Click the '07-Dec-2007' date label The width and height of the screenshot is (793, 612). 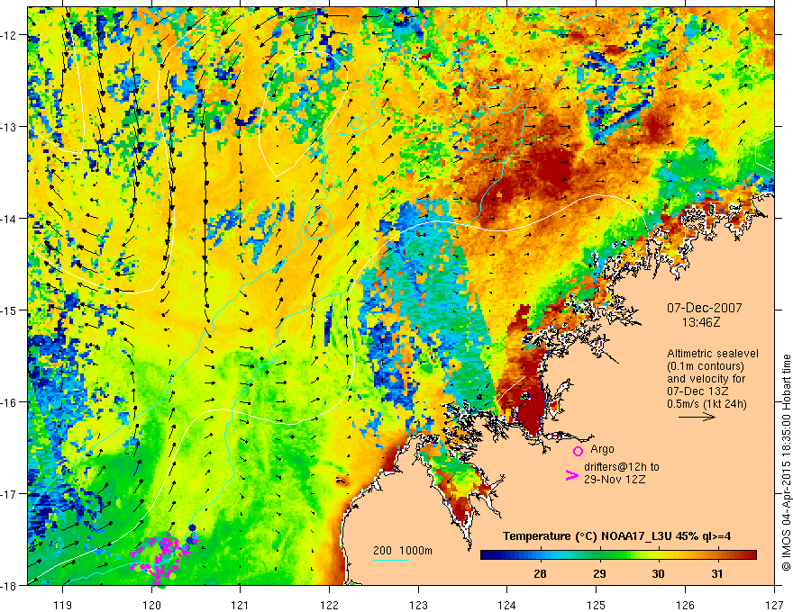[704, 308]
